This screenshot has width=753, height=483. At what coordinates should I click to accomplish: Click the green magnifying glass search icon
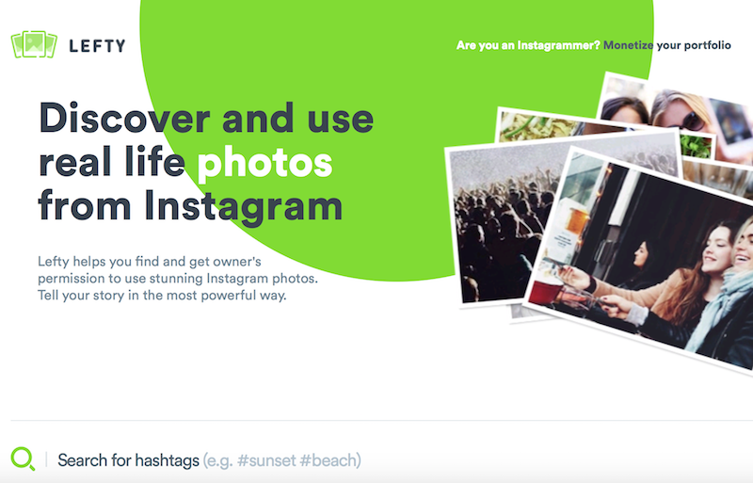[23, 459]
